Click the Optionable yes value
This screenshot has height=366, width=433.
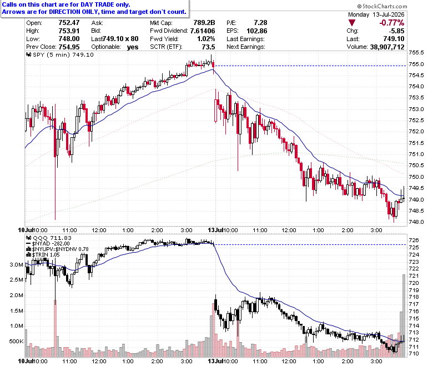(x=133, y=47)
